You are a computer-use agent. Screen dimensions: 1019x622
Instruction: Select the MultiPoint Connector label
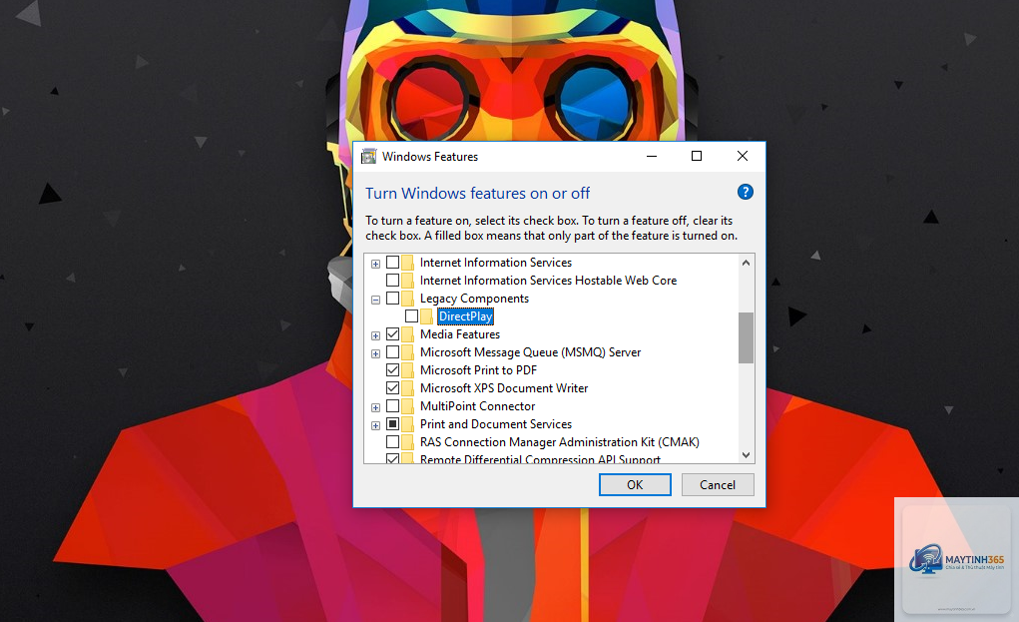(x=478, y=406)
